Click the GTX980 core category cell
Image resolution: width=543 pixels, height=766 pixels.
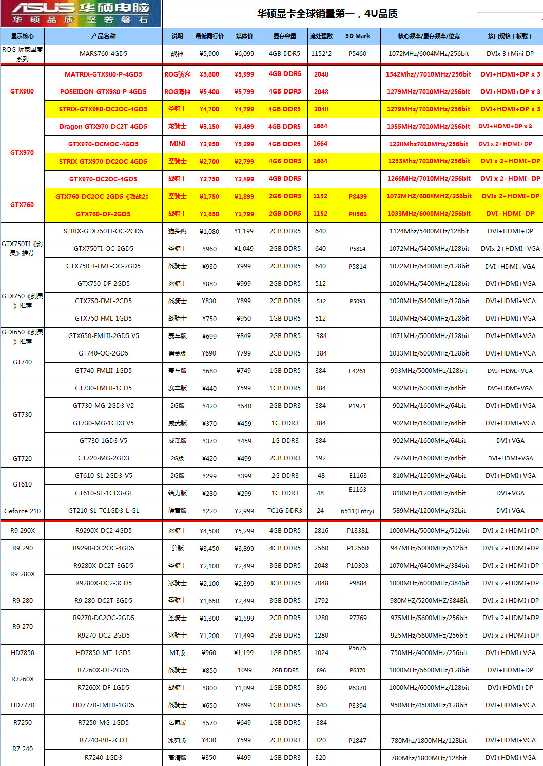coord(22,91)
